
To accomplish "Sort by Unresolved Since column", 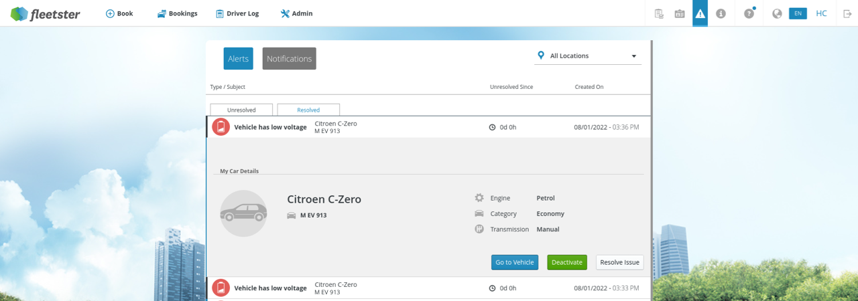I will coord(511,87).
